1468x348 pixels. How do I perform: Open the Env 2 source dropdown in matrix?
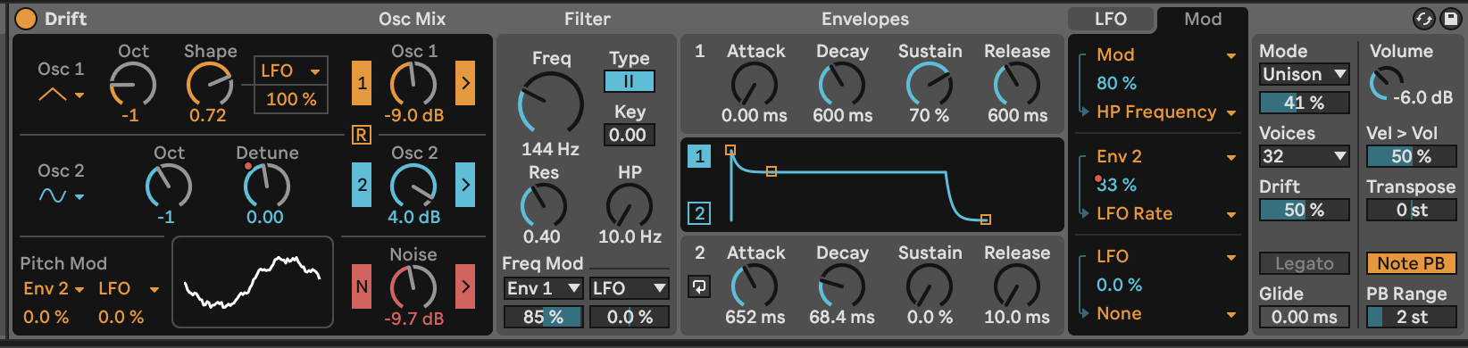click(1166, 157)
